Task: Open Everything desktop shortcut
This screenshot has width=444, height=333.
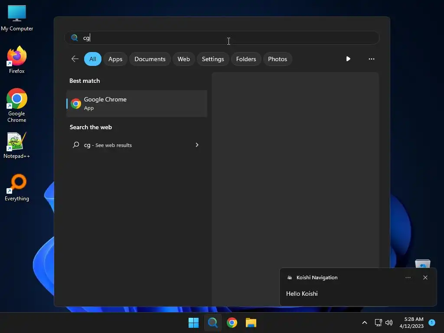Action: pos(17,188)
